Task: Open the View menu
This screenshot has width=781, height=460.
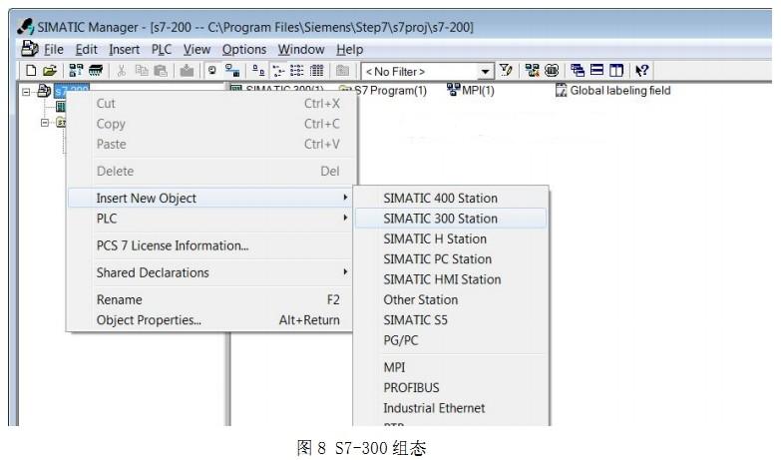Action: tap(196, 49)
